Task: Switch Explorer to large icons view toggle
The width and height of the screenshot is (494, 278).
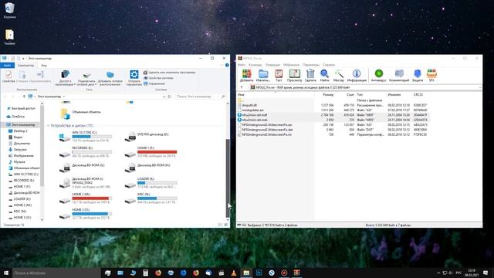Action: coord(226,225)
